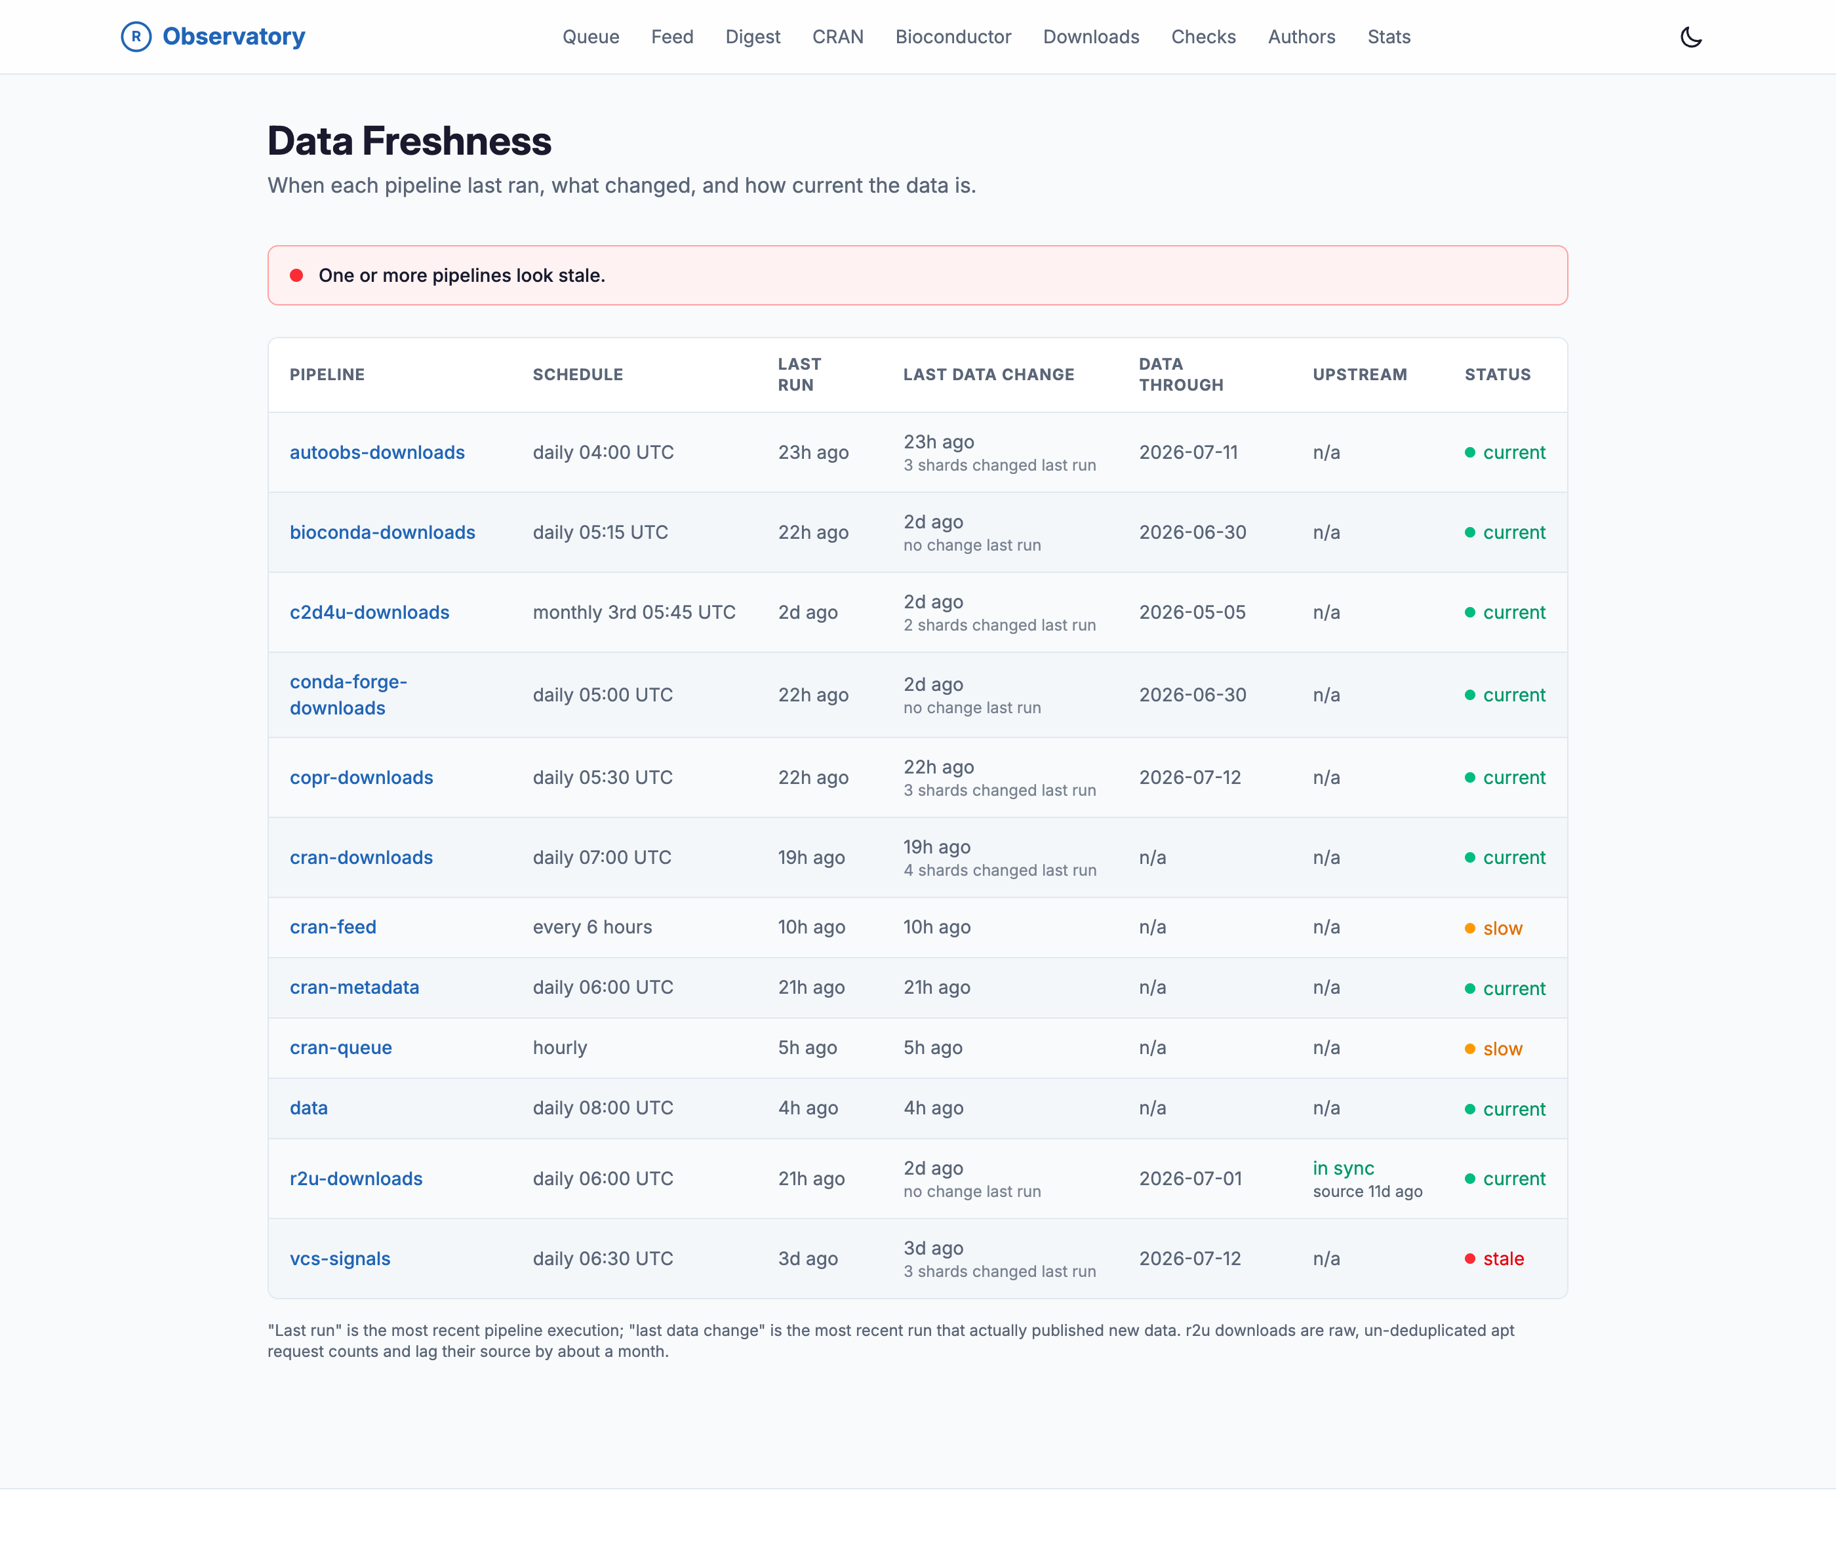This screenshot has height=1547, width=1836.
Task: Click 'monthly 3rd 05:45 UTC' schedule cell
Action: [634, 612]
